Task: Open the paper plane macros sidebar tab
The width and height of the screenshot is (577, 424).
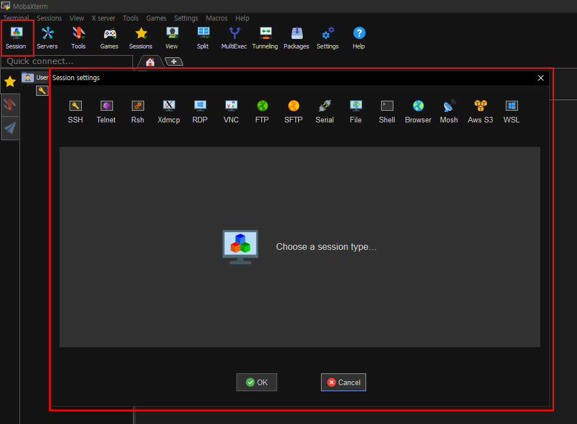Action: [10, 128]
